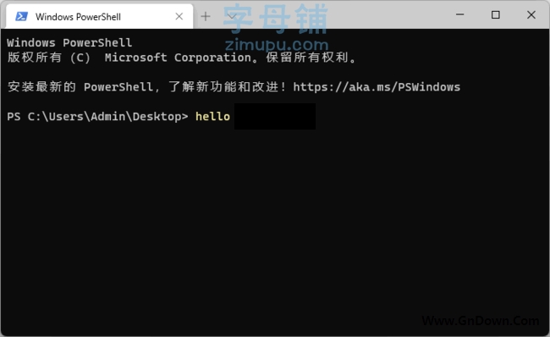This screenshot has width=550, height=337.
Task: Click the Microsoft Corporation copyright text
Action: [x=179, y=58]
